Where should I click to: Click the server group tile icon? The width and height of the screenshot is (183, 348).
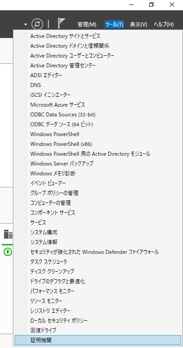[x=8, y=234]
